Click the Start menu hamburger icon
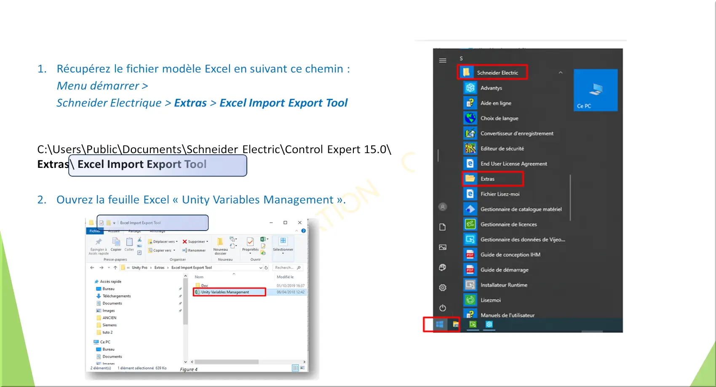 [443, 61]
